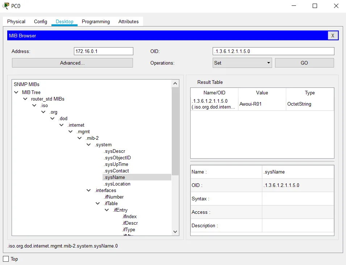Click the .sysName value in details table
The width and height of the screenshot is (346, 265).
298,172
